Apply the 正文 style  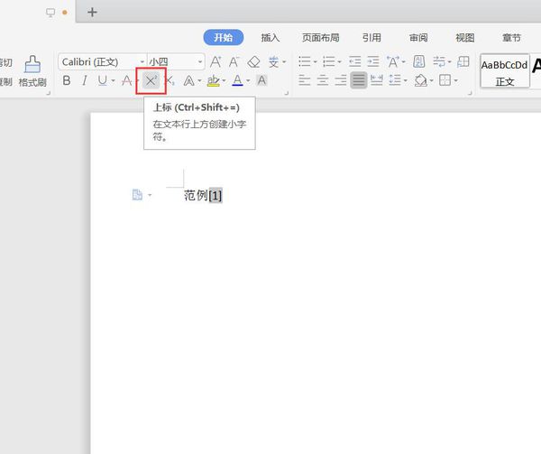point(504,71)
